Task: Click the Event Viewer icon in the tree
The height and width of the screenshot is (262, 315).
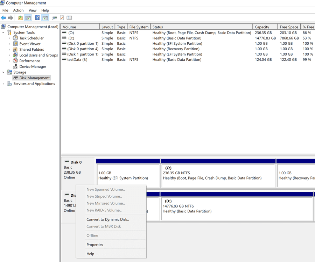Action: (15, 44)
